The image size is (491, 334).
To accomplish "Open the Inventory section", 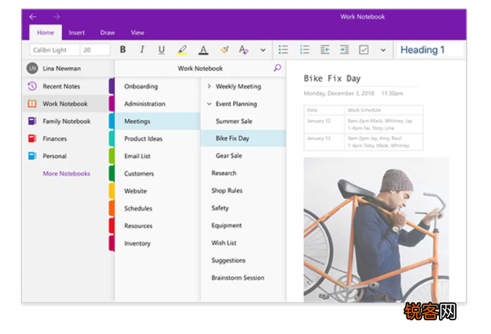I will pos(157,243).
